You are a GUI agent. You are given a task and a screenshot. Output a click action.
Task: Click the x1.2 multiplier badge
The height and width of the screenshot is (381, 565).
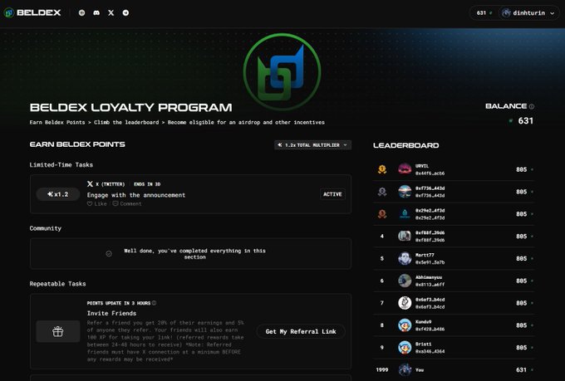(57, 194)
